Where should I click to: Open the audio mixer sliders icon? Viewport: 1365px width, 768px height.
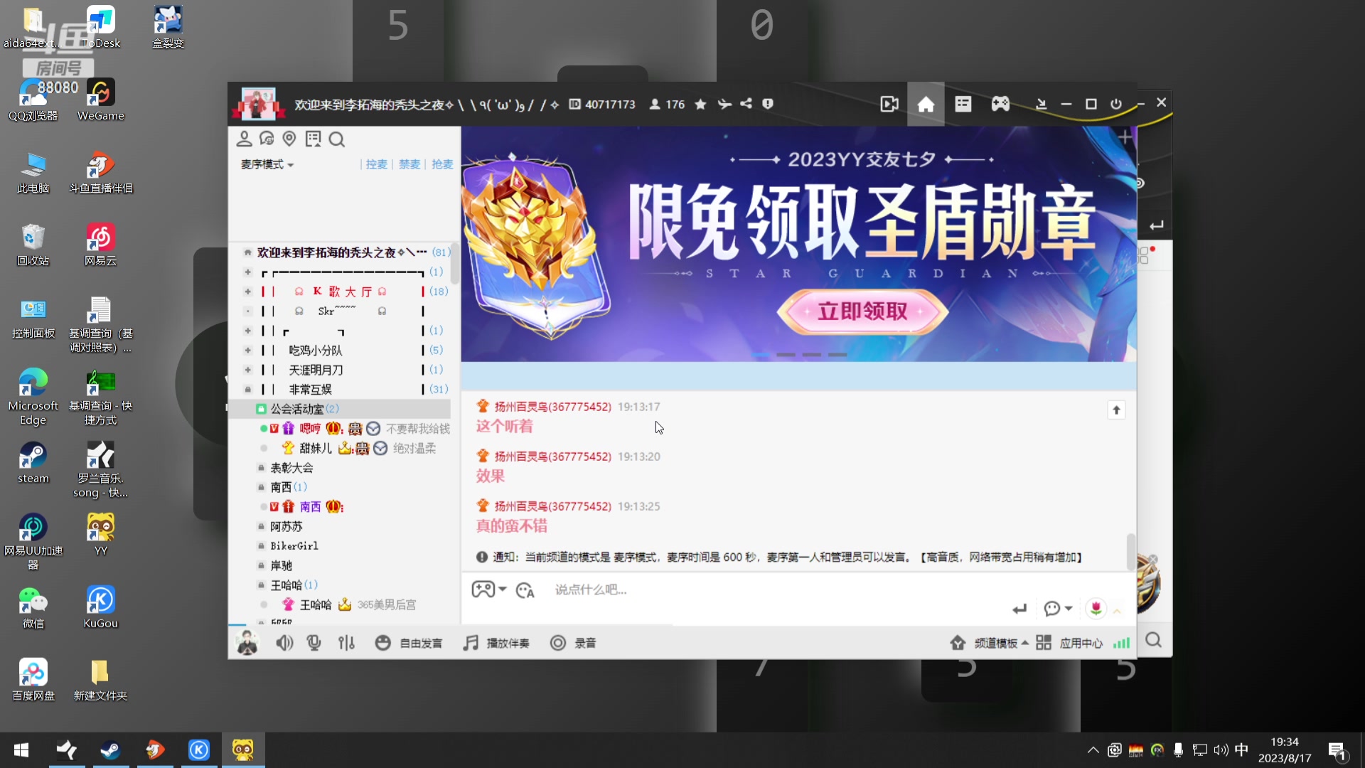pos(347,642)
